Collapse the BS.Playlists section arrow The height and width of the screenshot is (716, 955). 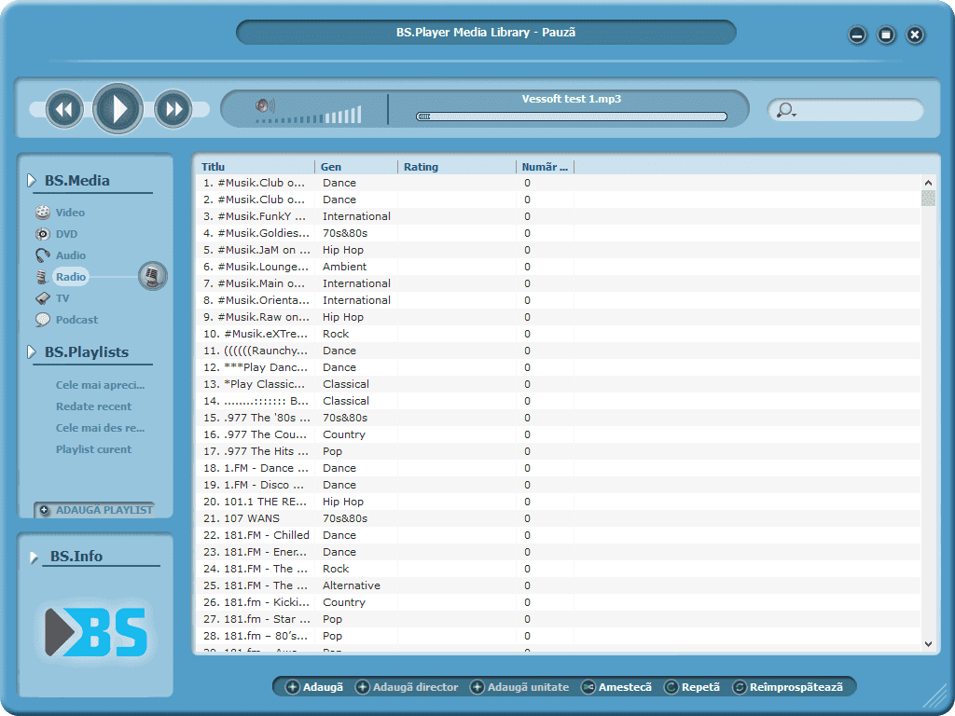tap(32, 351)
